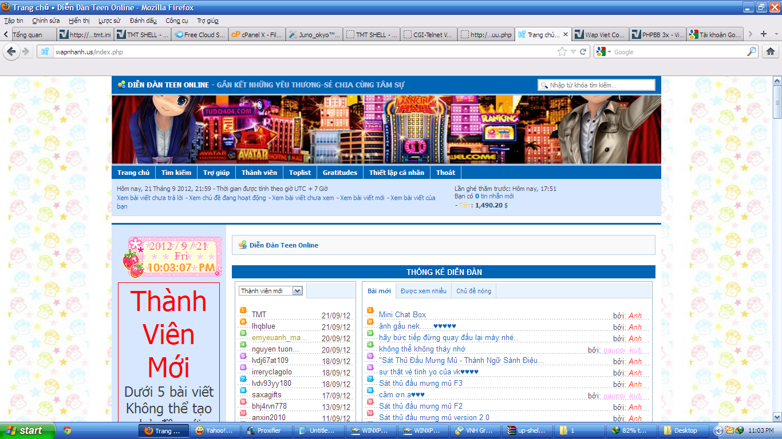782x439 pixels.
Task: Click the forum logo icon beside the header title
Action: pyautogui.click(x=121, y=85)
